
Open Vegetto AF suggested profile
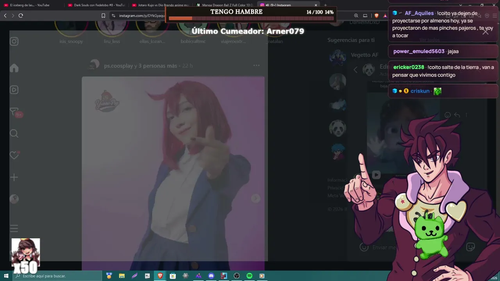pyautogui.click(x=364, y=55)
